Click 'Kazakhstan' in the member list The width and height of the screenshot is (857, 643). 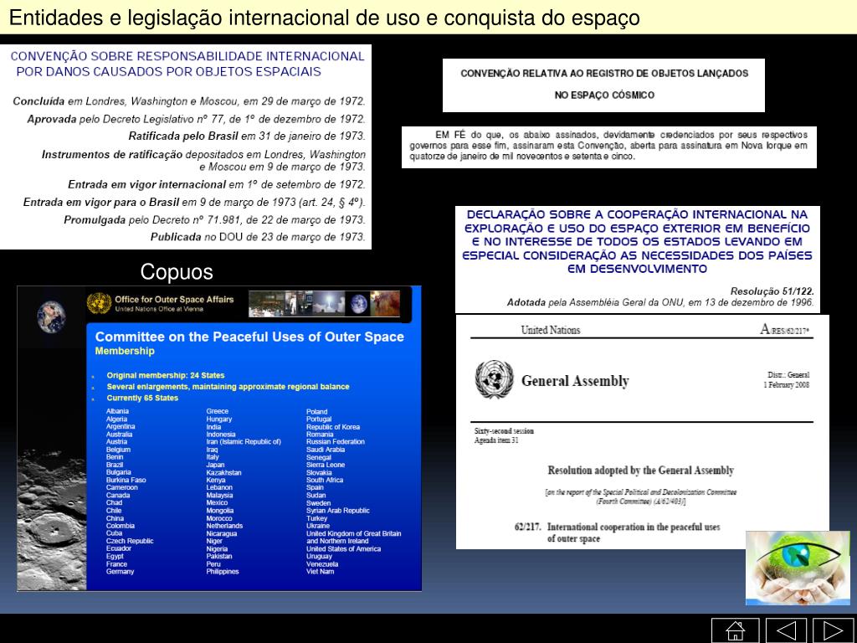[223, 472]
